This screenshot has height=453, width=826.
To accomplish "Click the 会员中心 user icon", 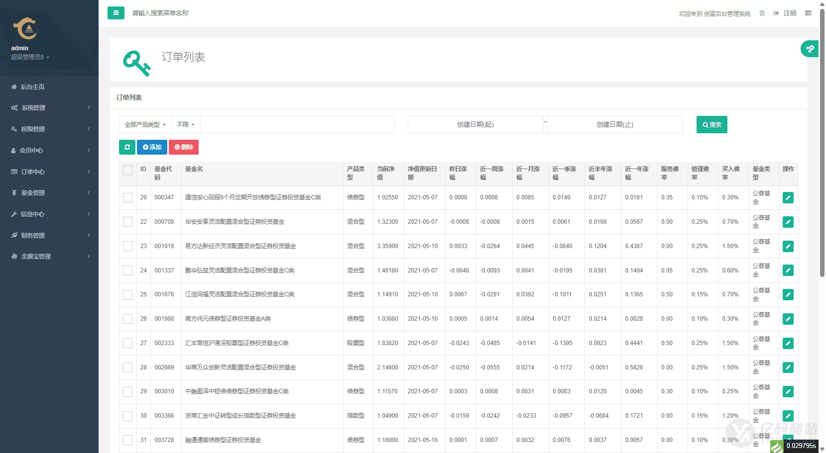I will pos(13,150).
